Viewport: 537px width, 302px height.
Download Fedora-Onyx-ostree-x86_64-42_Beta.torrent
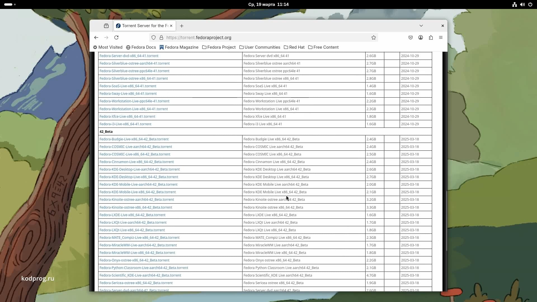click(135, 260)
